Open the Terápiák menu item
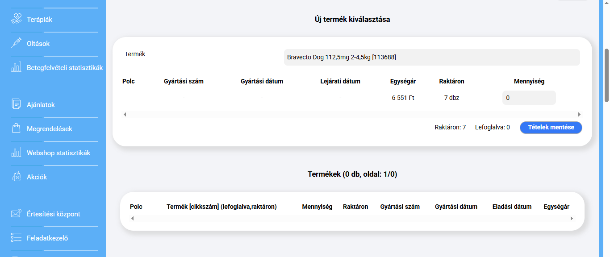 click(39, 20)
